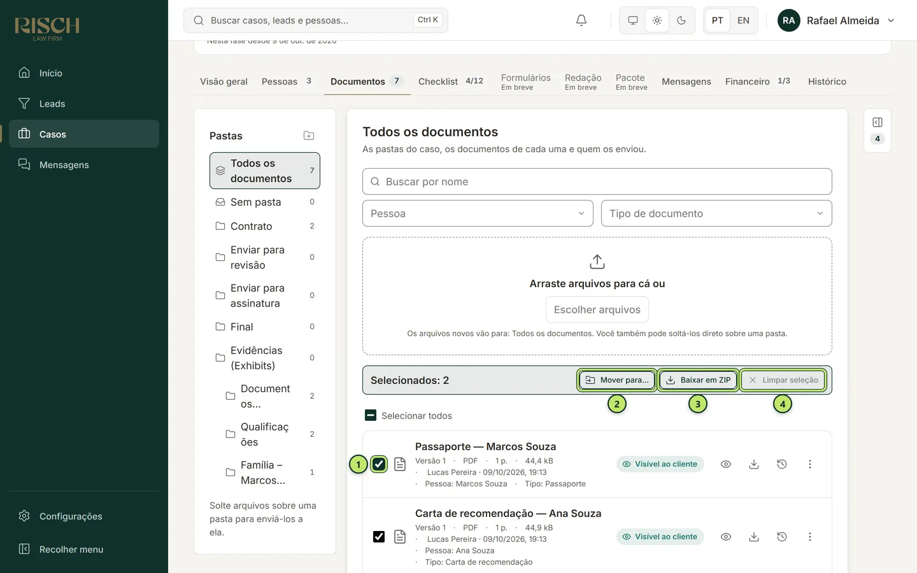Open more options for Passaporte — Marcos Souza
The image size is (917, 573).
(x=810, y=464)
